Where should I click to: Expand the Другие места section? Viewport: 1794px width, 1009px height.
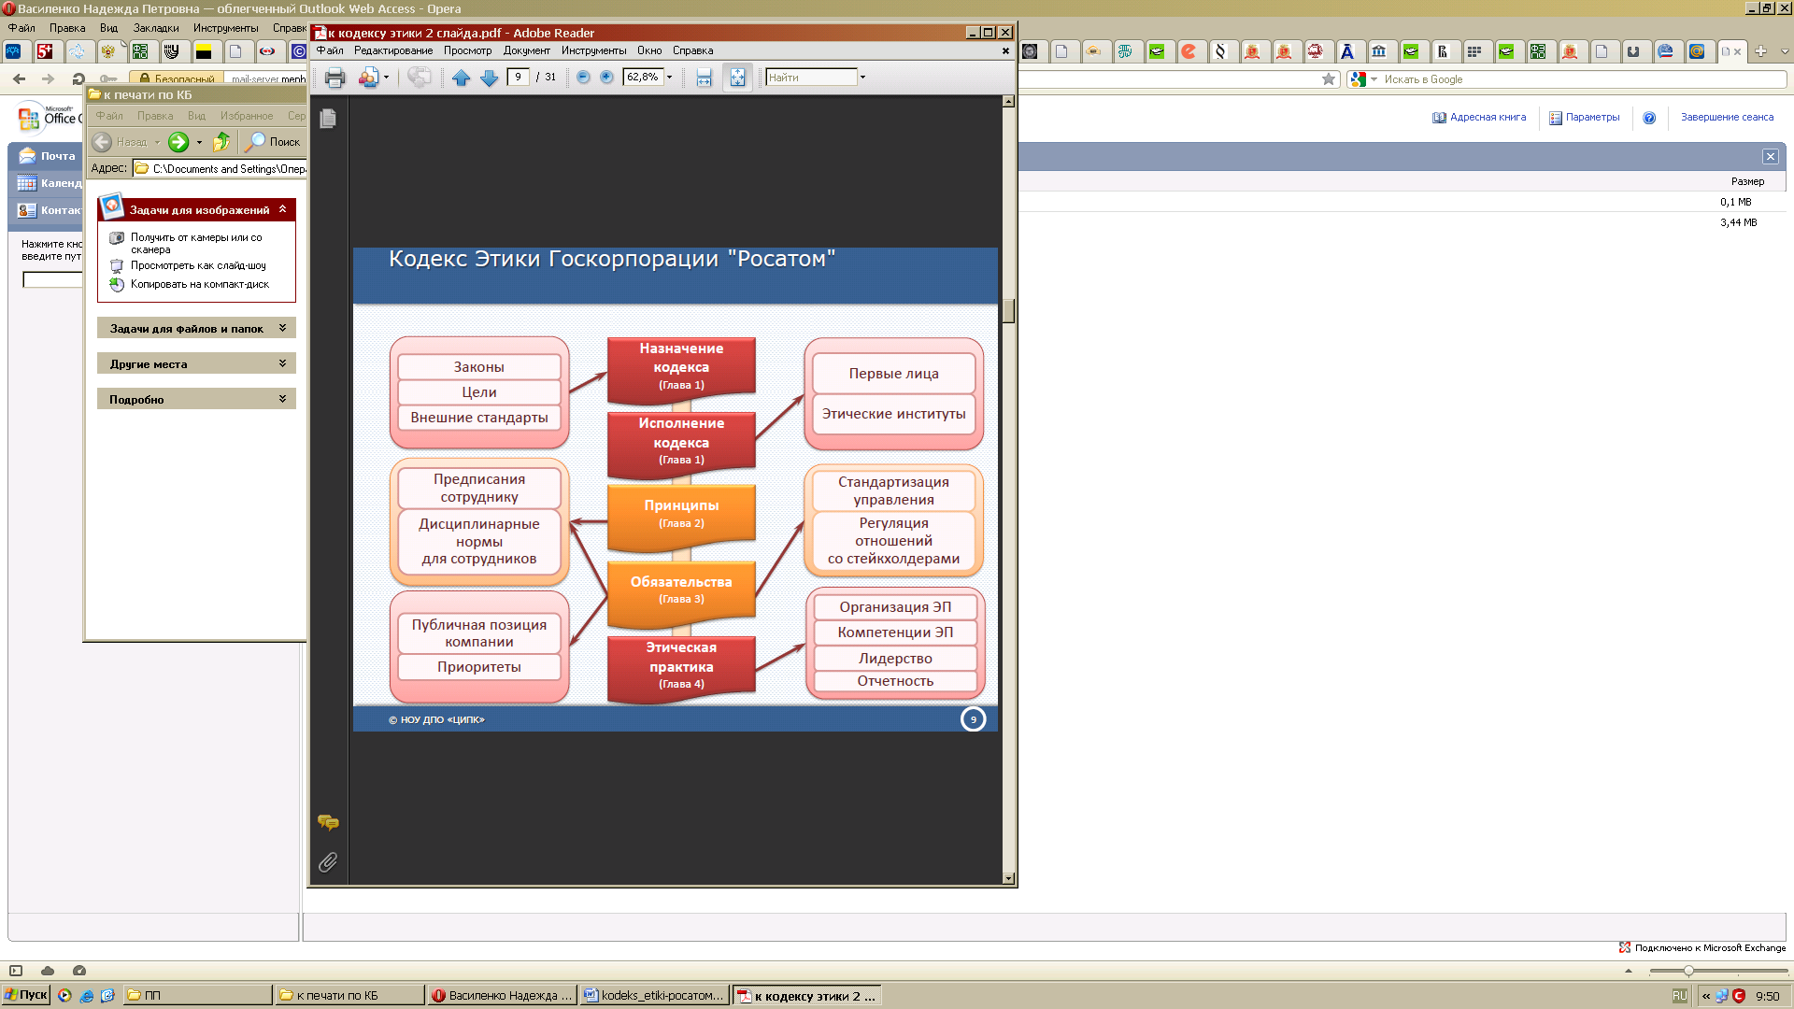tap(282, 363)
